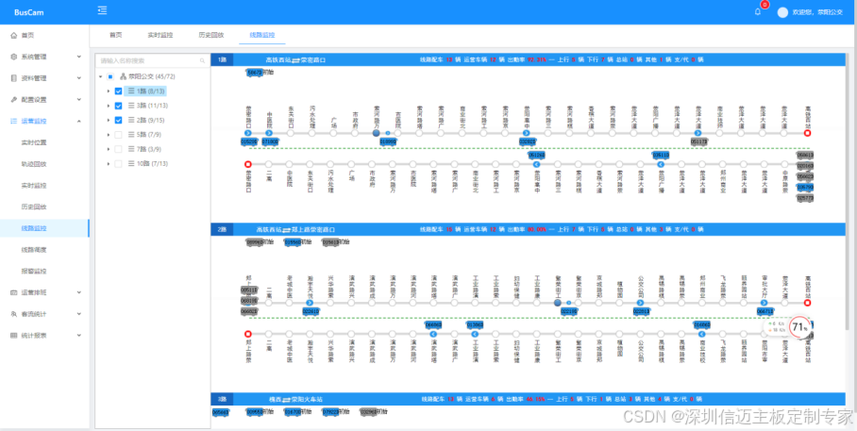Enable the 5路 (7/9) checkbox
This screenshot has height=431, width=857.
(x=118, y=135)
